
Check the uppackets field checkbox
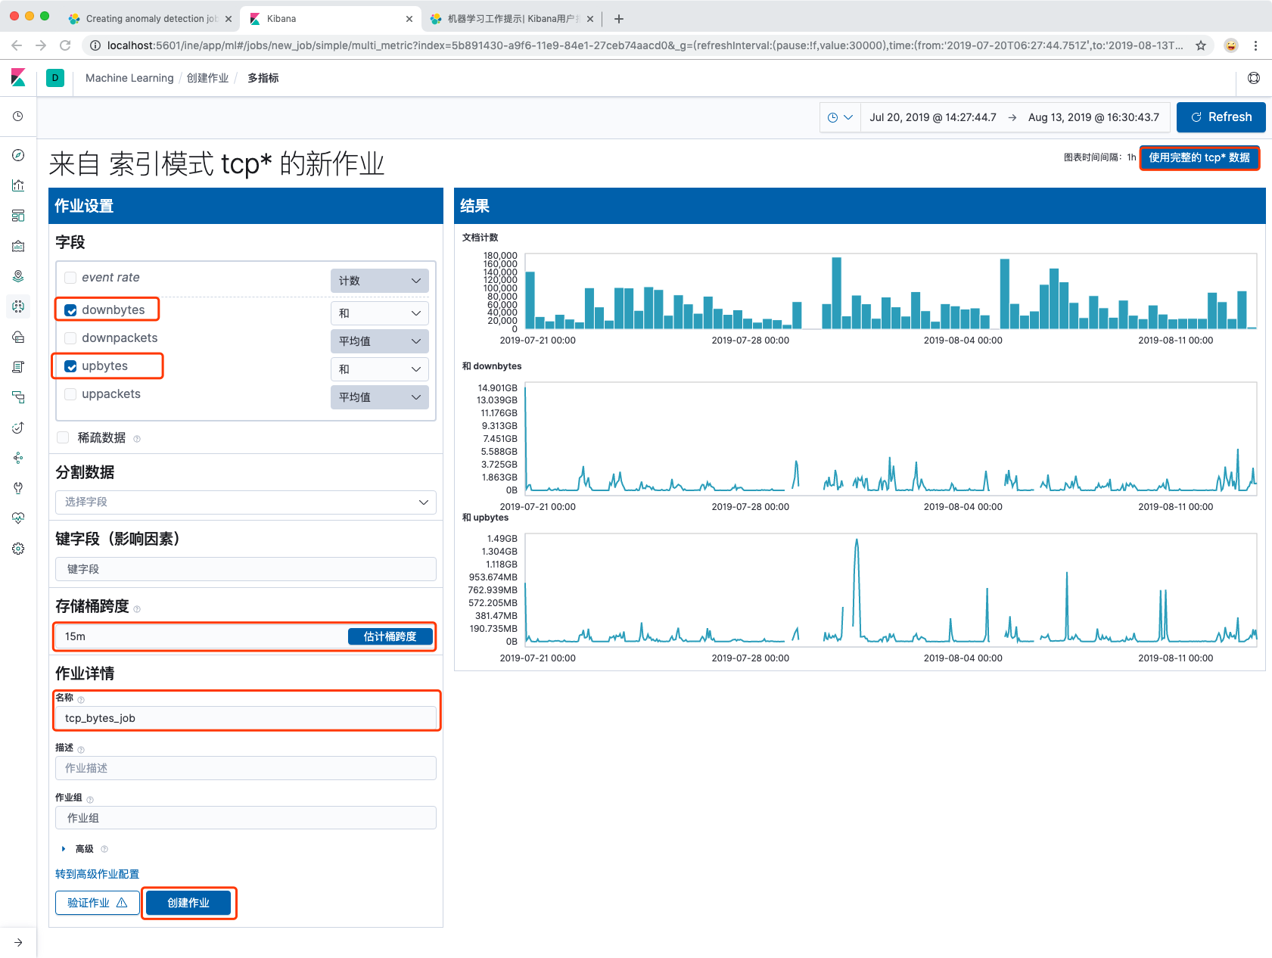[x=70, y=394]
